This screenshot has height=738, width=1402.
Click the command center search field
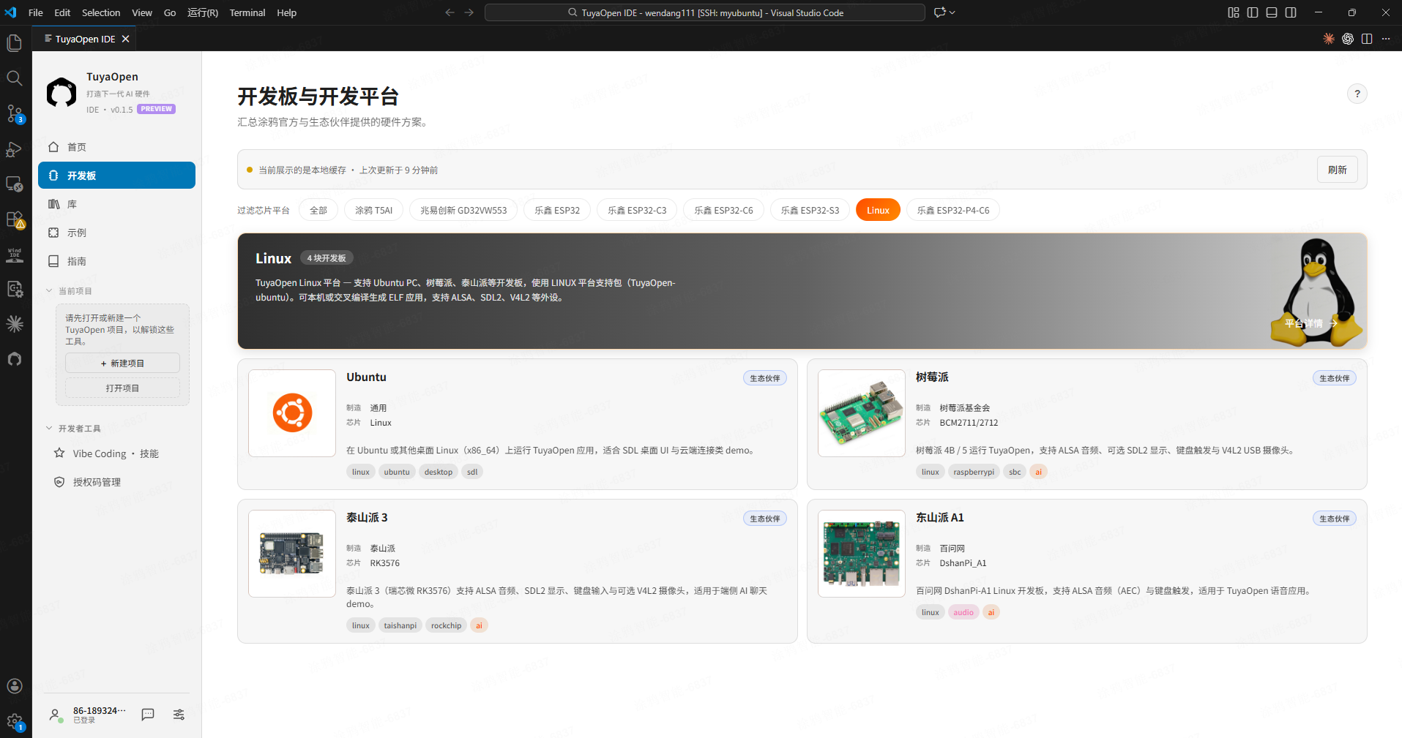tap(705, 12)
